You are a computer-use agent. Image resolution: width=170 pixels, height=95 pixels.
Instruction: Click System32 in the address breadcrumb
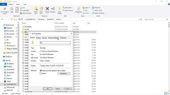[x=50, y=19]
